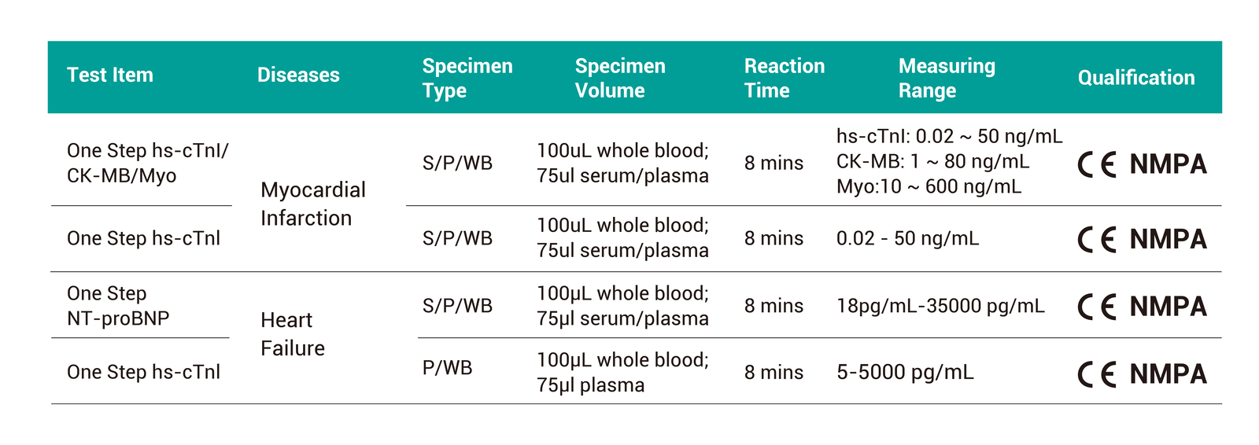Click the CE mark beside 0.02 - 50 ng/mL
Screen dimensions: 1259x445
(1097, 239)
